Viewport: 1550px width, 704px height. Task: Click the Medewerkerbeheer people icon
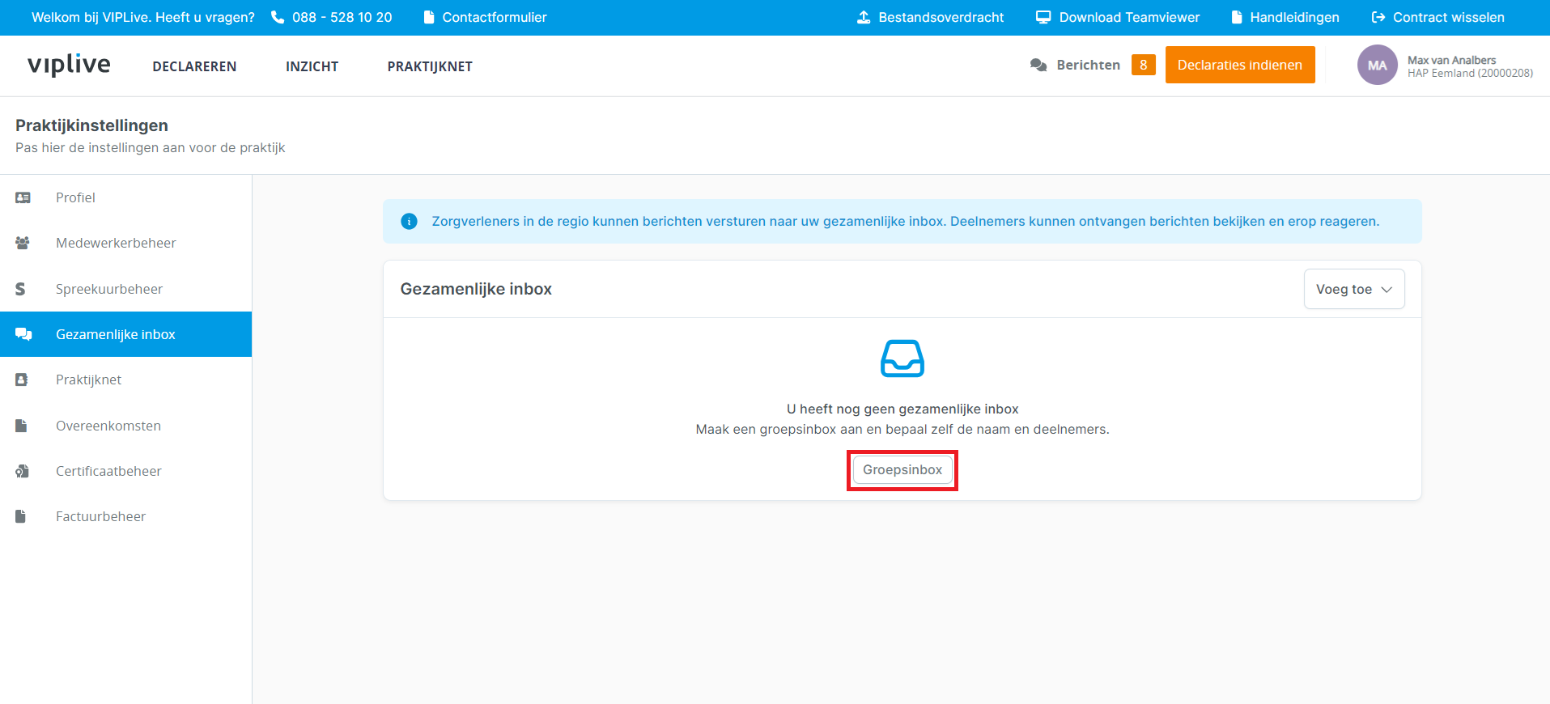[x=23, y=243]
